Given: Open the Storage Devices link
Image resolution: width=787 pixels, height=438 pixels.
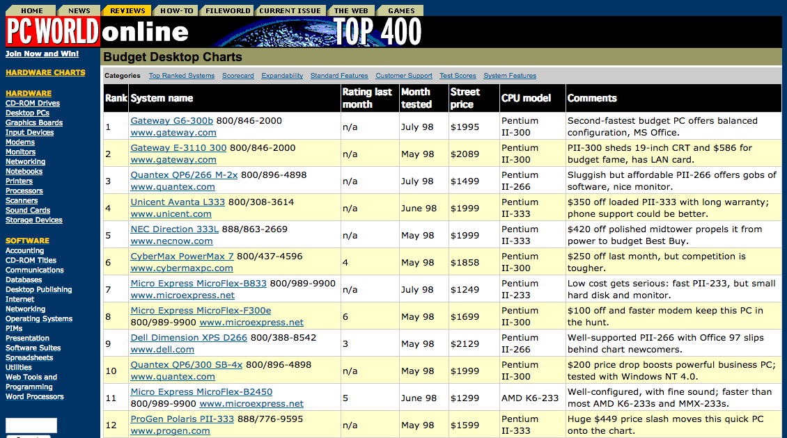Looking at the screenshot, I should pyautogui.click(x=34, y=220).
